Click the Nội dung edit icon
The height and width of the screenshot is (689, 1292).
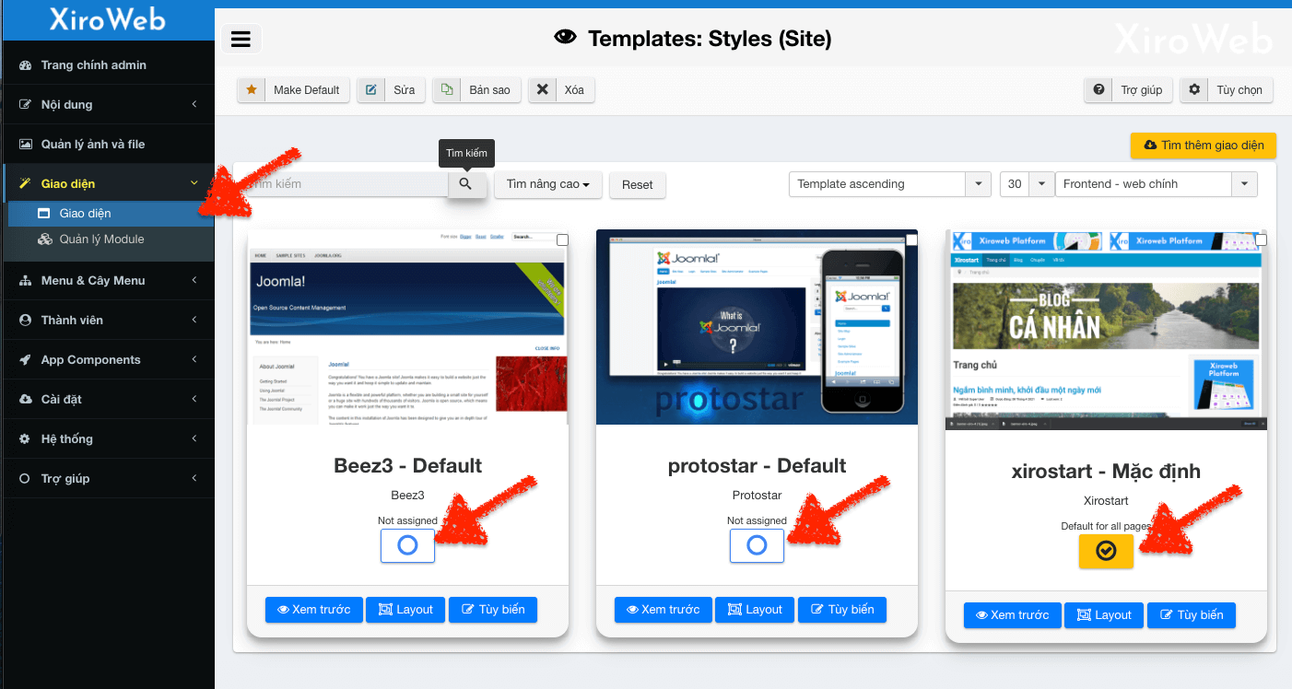[x=26, y=105]
